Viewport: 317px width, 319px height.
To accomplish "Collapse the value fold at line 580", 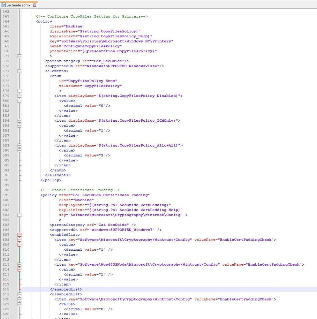I will (19, 101).
